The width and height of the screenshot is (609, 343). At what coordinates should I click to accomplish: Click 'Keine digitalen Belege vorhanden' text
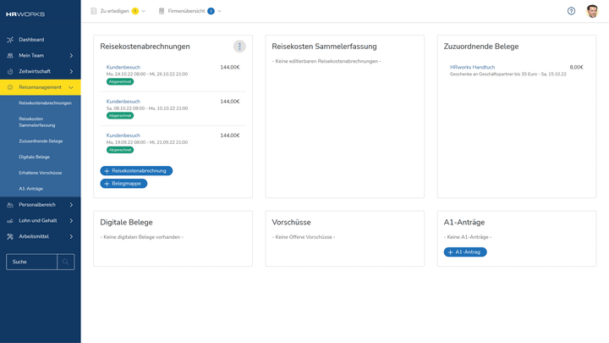[142, 237]
